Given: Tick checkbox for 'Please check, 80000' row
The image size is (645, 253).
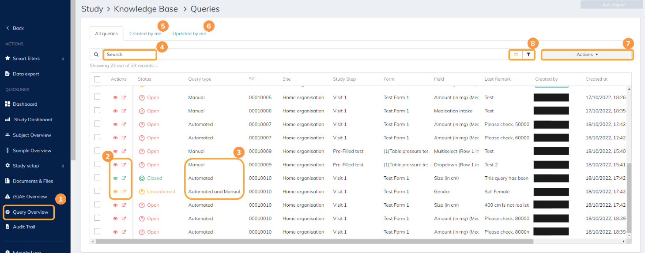Looking at the screenshot, I should [x=97, y=218].
